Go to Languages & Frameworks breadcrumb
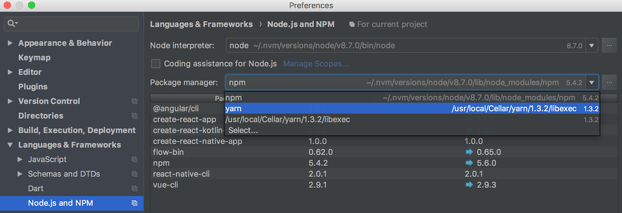 coord(201,24)
